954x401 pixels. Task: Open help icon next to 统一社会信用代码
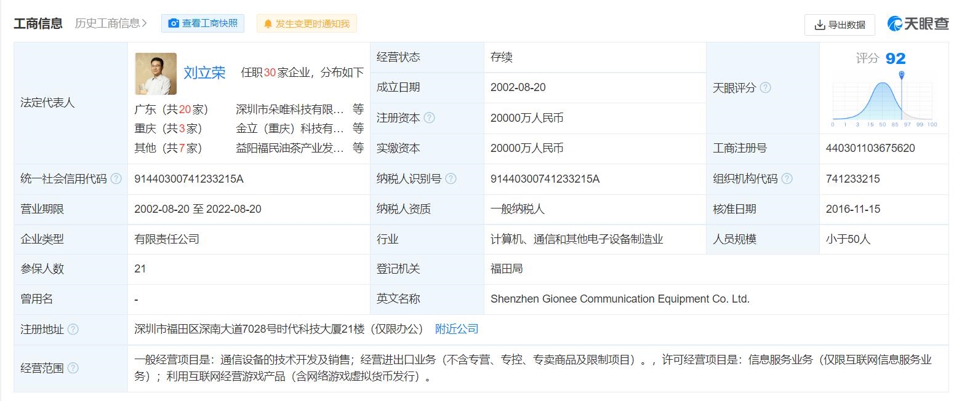pyautogui.click(x=116, y=179)
